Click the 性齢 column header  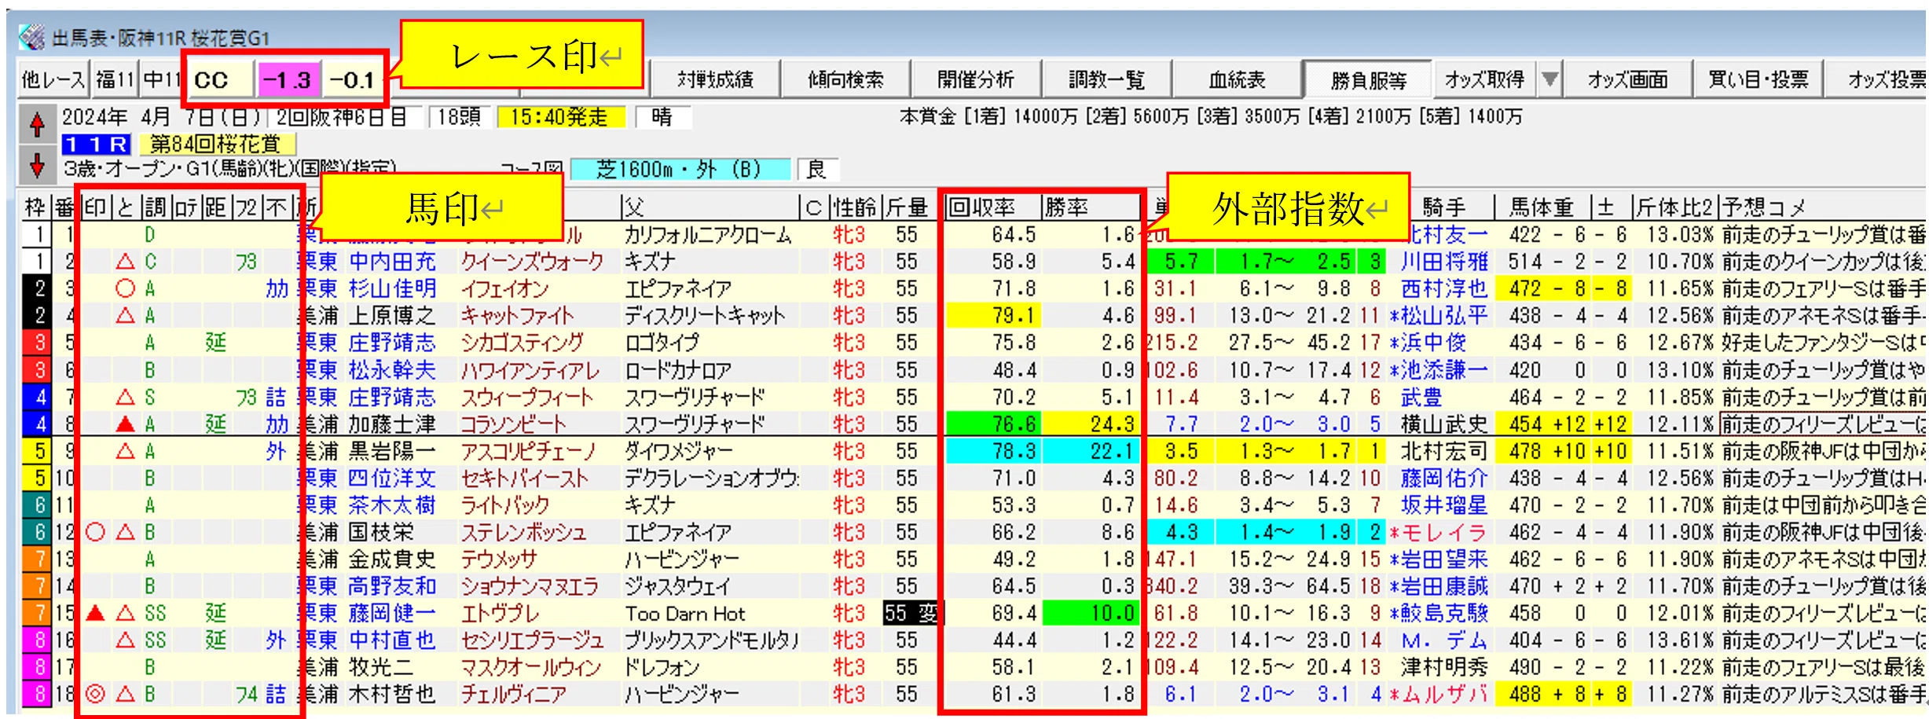pyautogui.click(x=853, y=207)
